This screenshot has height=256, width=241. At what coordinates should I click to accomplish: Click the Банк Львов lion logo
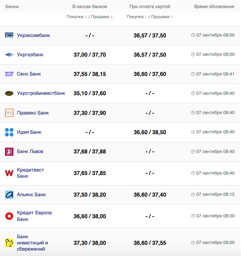click(x=9, y=152)
